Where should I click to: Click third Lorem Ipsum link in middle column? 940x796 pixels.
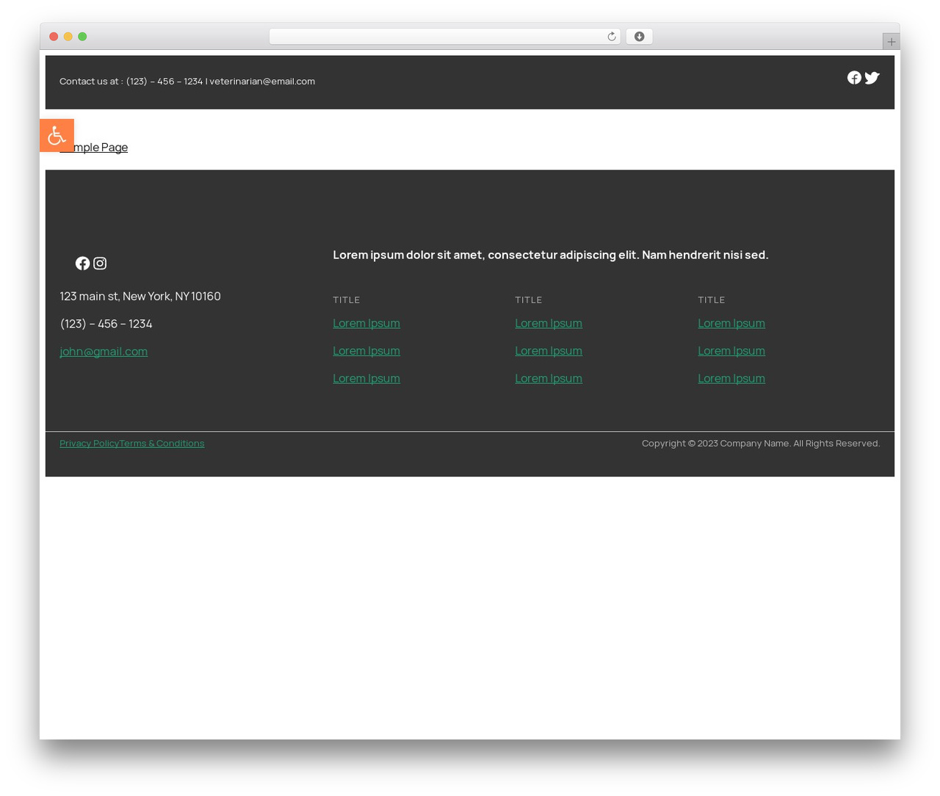tap(549, 379)
